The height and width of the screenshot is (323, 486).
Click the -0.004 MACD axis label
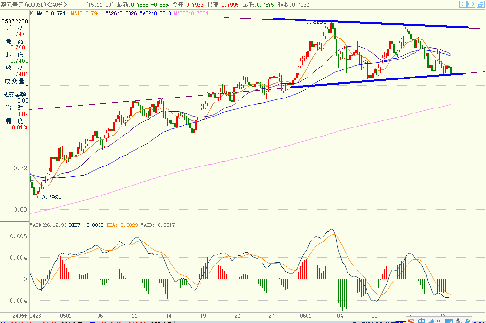[17, 300]
